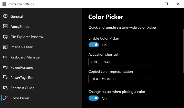This screenshot has width=184, height=108.
Task: Select Color Picker sidebar entry
Action: tap(41, 98)
